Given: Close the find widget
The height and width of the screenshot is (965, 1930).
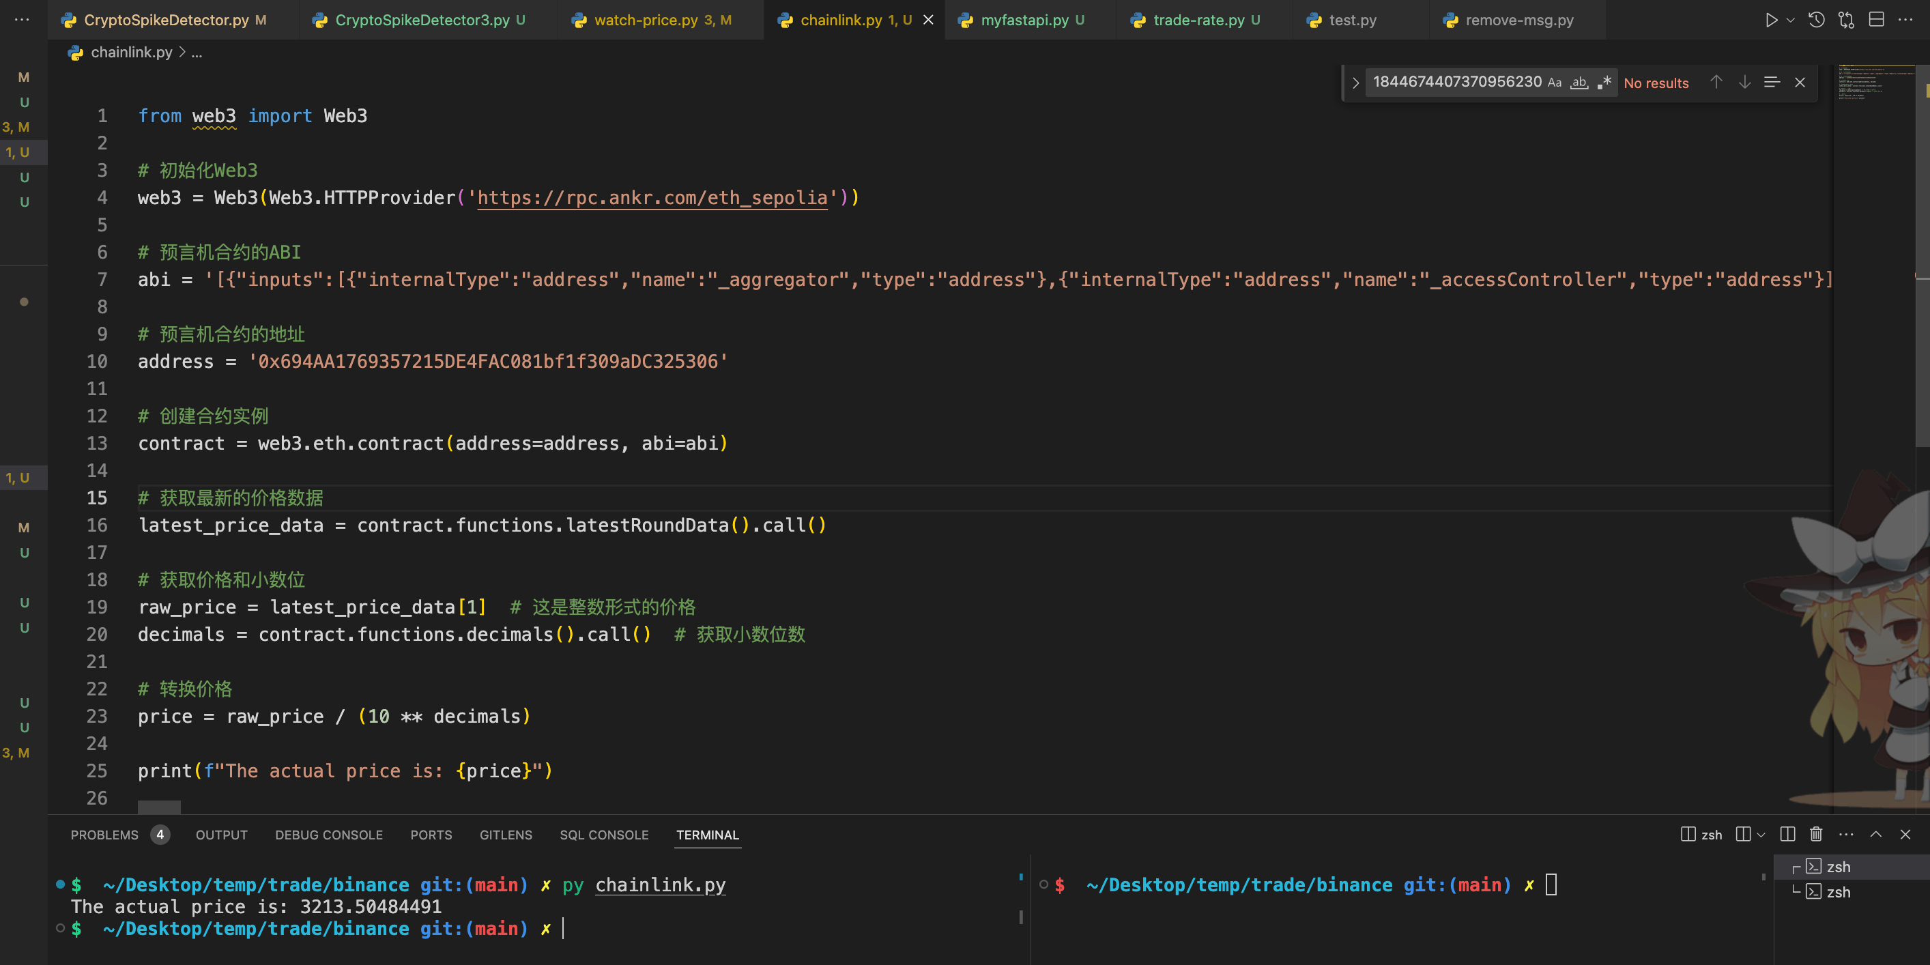Looking at the screenshot, I should [x=1800, y=83].
